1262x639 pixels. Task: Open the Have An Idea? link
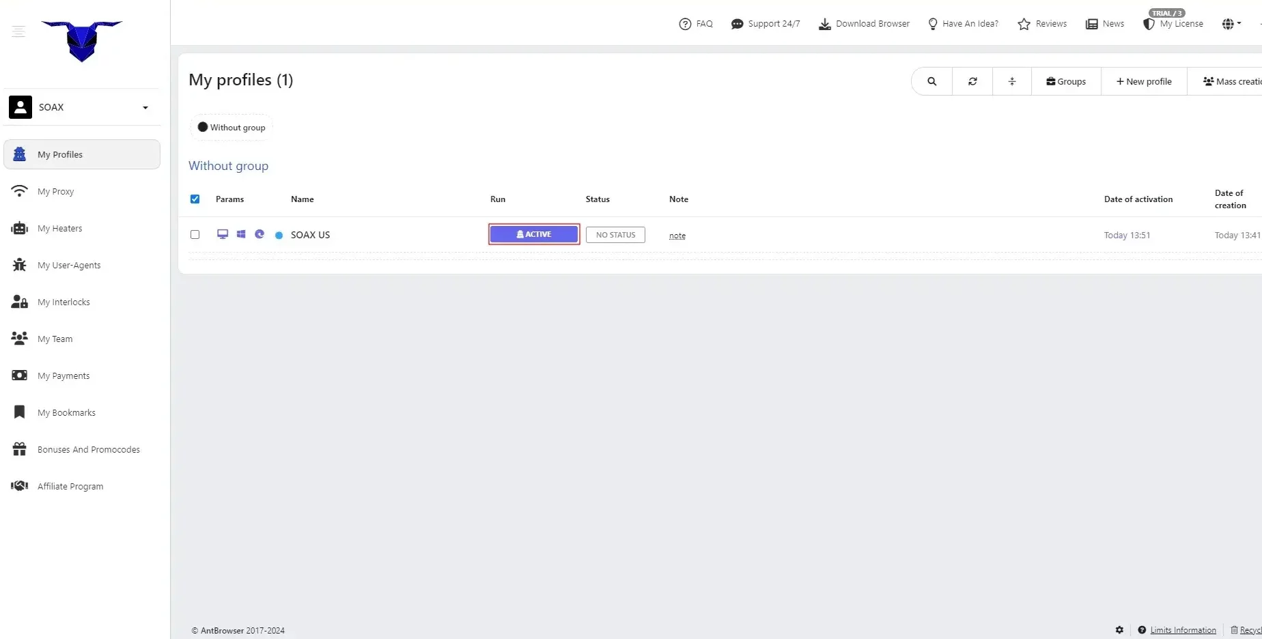pyautogui.click(x=963, y=24)
